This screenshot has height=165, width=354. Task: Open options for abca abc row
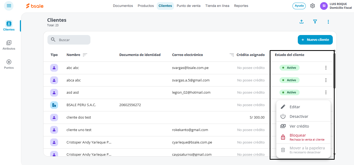click(x=326, y=80)
